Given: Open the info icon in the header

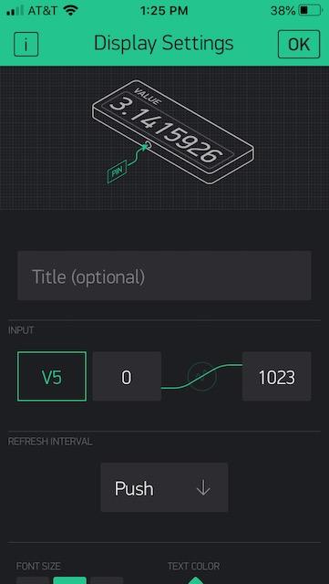Looking at the screenshot, I should click(x=26, y=45).
